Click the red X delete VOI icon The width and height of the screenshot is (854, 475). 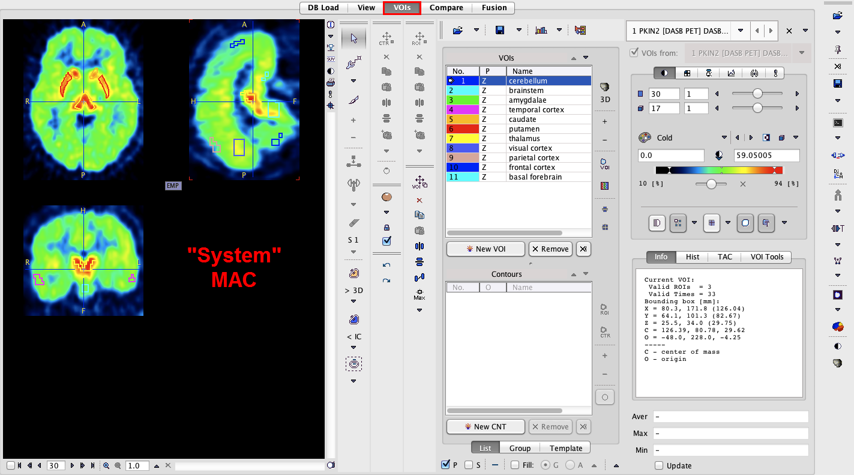click(419, 200)
